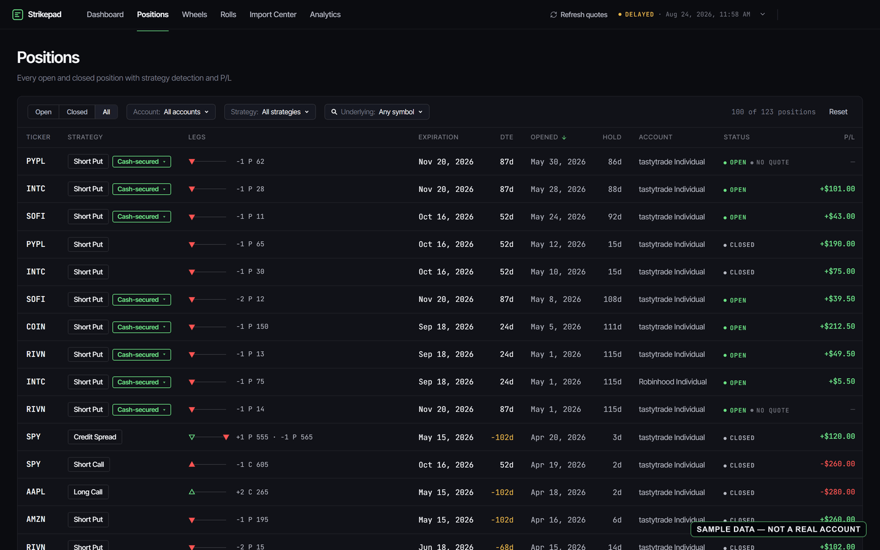Click the Refresh quotes button label
Image resolution: width=880 pixels, height=550 pixels.
point(584,15)
